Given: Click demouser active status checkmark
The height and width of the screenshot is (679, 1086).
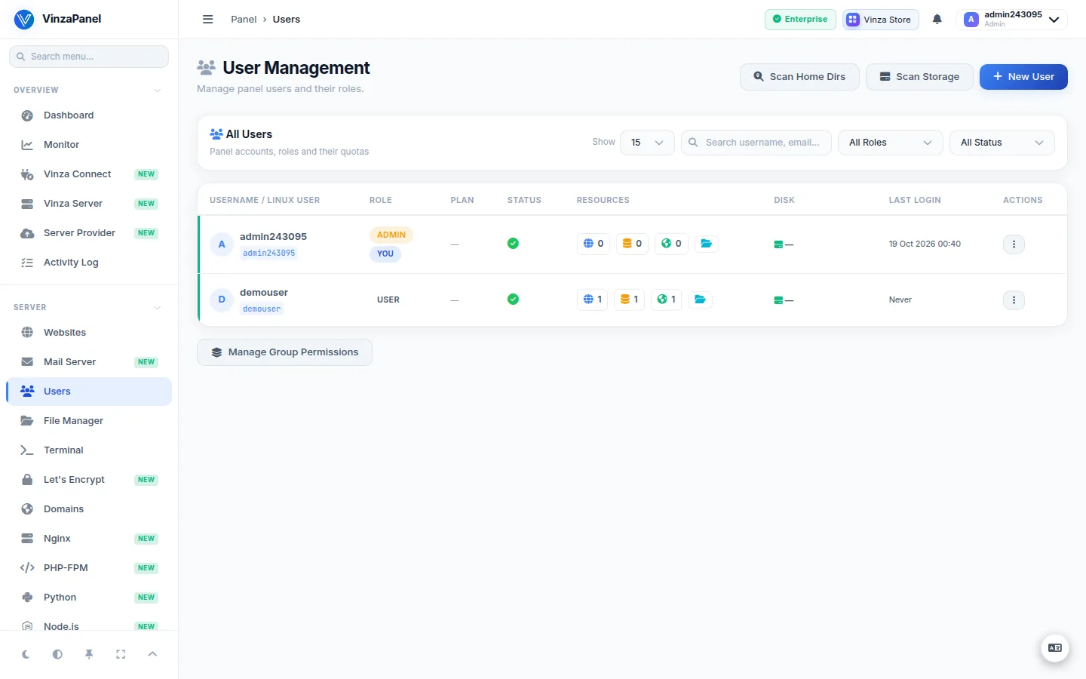Looking at the screenshot, I should point(513,300).
